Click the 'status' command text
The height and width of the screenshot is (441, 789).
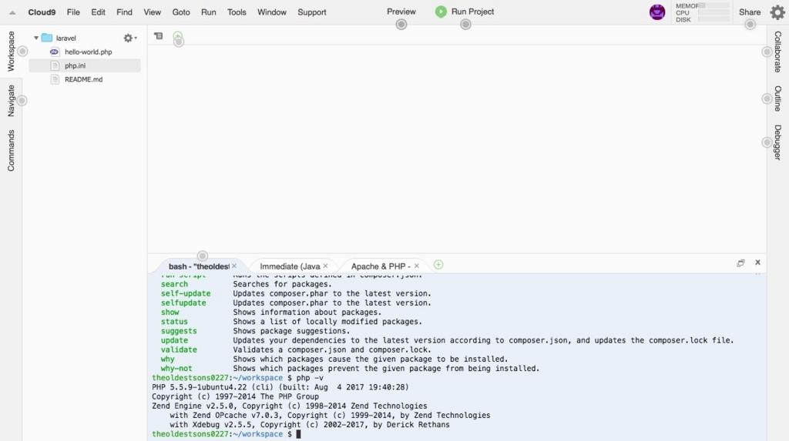coord(174,322)
